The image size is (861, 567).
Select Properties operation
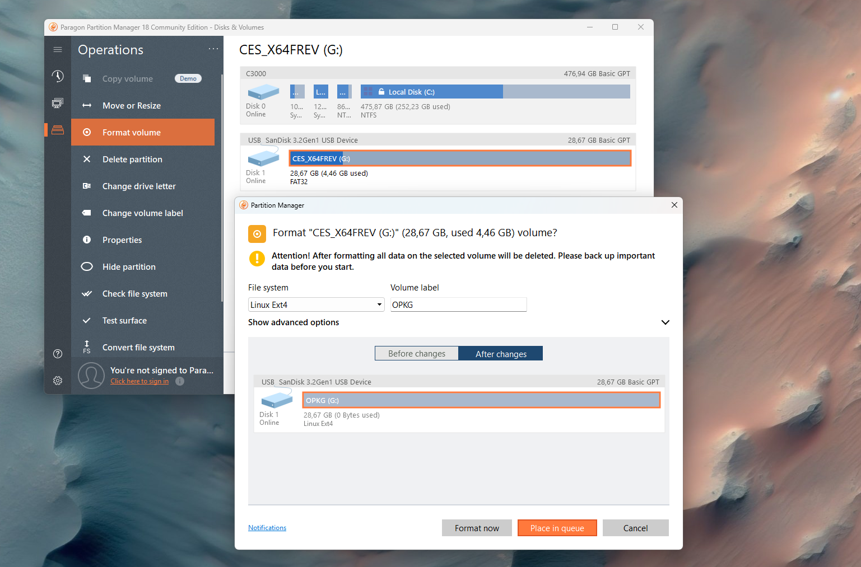tap(143, 240)
